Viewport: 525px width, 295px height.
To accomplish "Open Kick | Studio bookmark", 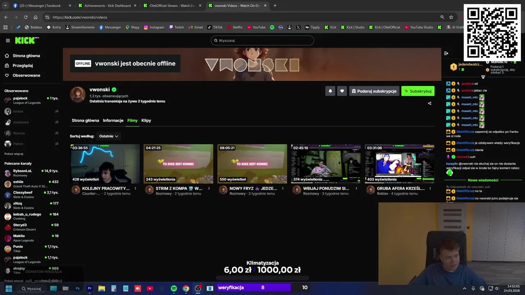I will pos(352,27).
